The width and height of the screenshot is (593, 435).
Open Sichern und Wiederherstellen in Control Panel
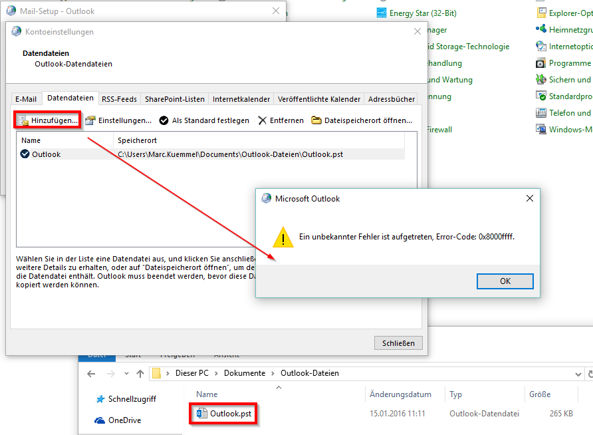click(x=570, y=79)
